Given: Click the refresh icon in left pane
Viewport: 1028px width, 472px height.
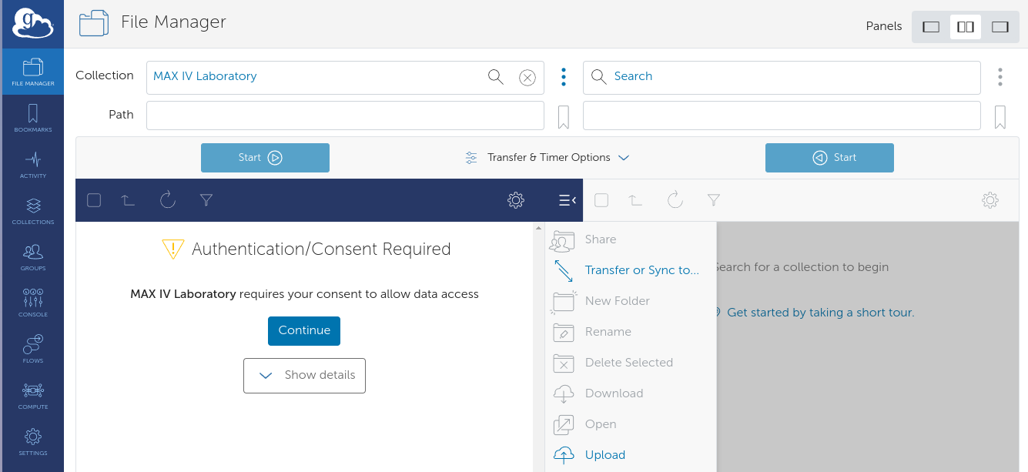Looking at the screenshot, I should click(x=168, y=200).
